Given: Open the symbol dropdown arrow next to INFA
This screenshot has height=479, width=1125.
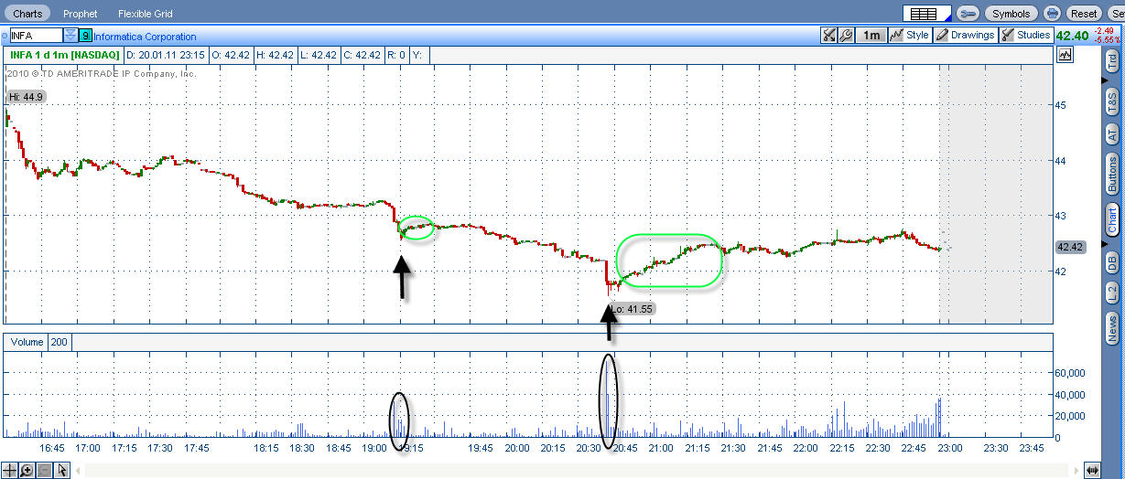Looking at the screenshot, I should click(70, 36).
